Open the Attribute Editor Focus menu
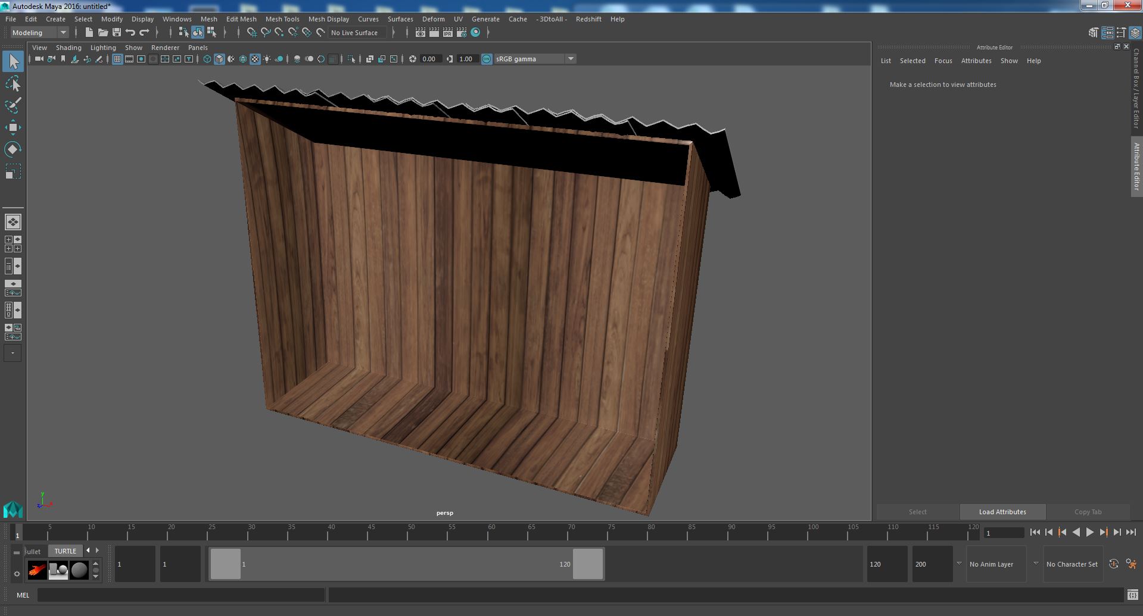The width and height of the screenshot is (1143, 616). [943, 61]
